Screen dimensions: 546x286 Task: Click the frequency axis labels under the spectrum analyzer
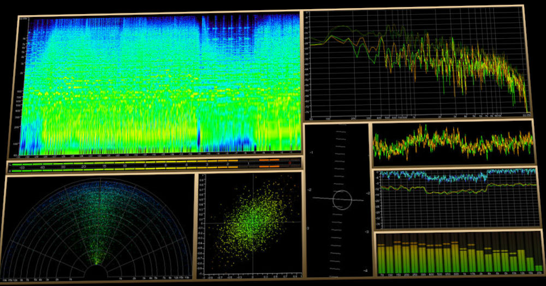(415, 117)
